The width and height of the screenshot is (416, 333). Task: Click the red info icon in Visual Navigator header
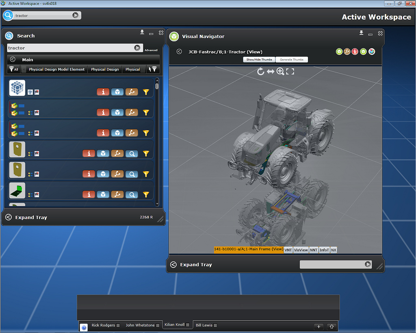pyautogui.click(x=355, y=52)
